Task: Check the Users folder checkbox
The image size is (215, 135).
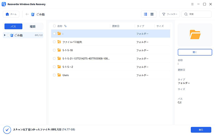Action: tap(54, 75)
